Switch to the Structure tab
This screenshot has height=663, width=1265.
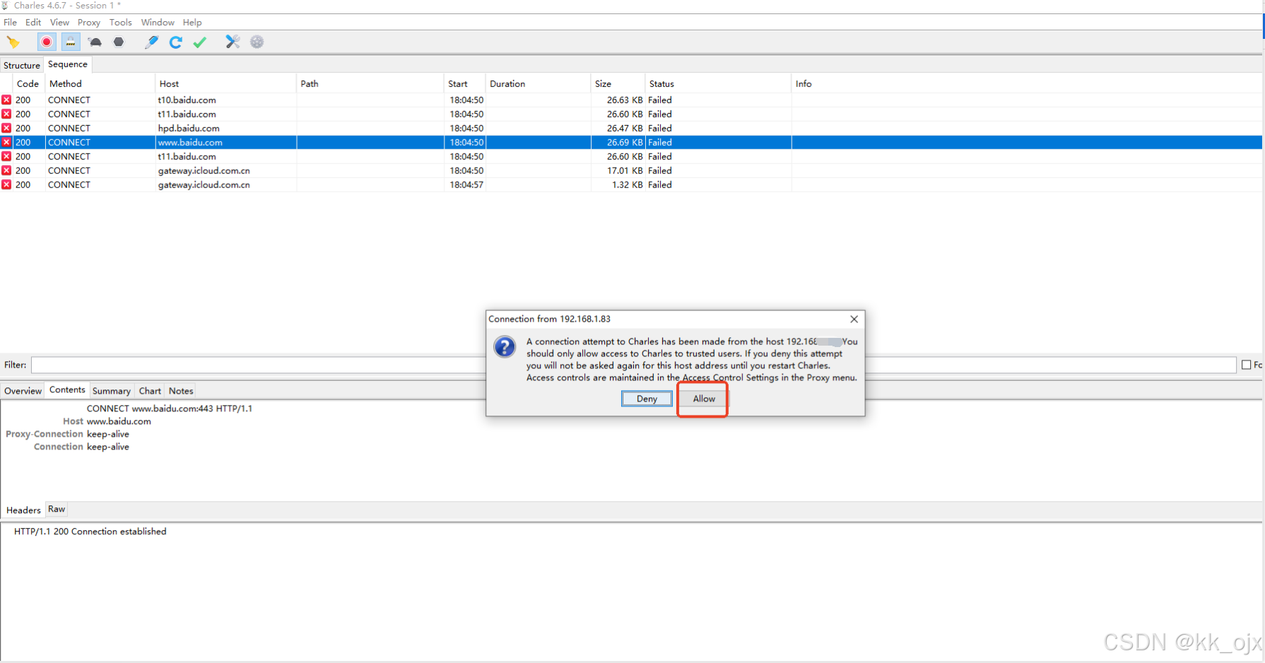(22, 65)
